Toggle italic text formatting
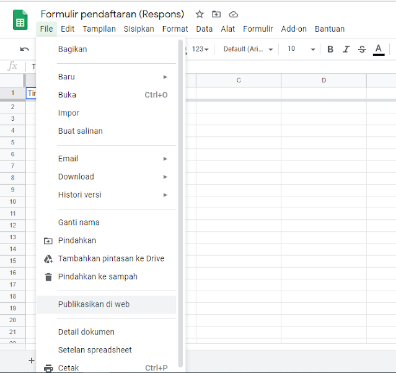 coord(346,49)
